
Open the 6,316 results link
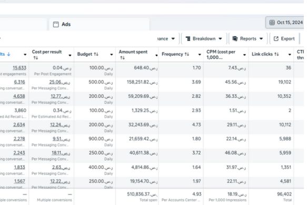(19, 82)
